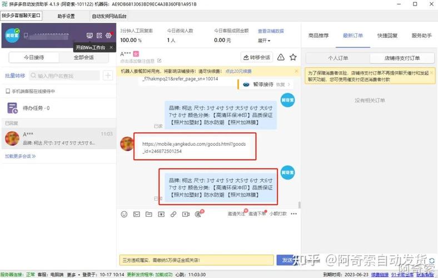Click the note-edit icon in purple header

coord(99,36)
